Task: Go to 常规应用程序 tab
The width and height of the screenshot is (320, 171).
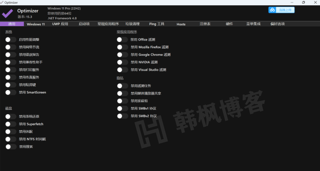Action: coord(108,24)
